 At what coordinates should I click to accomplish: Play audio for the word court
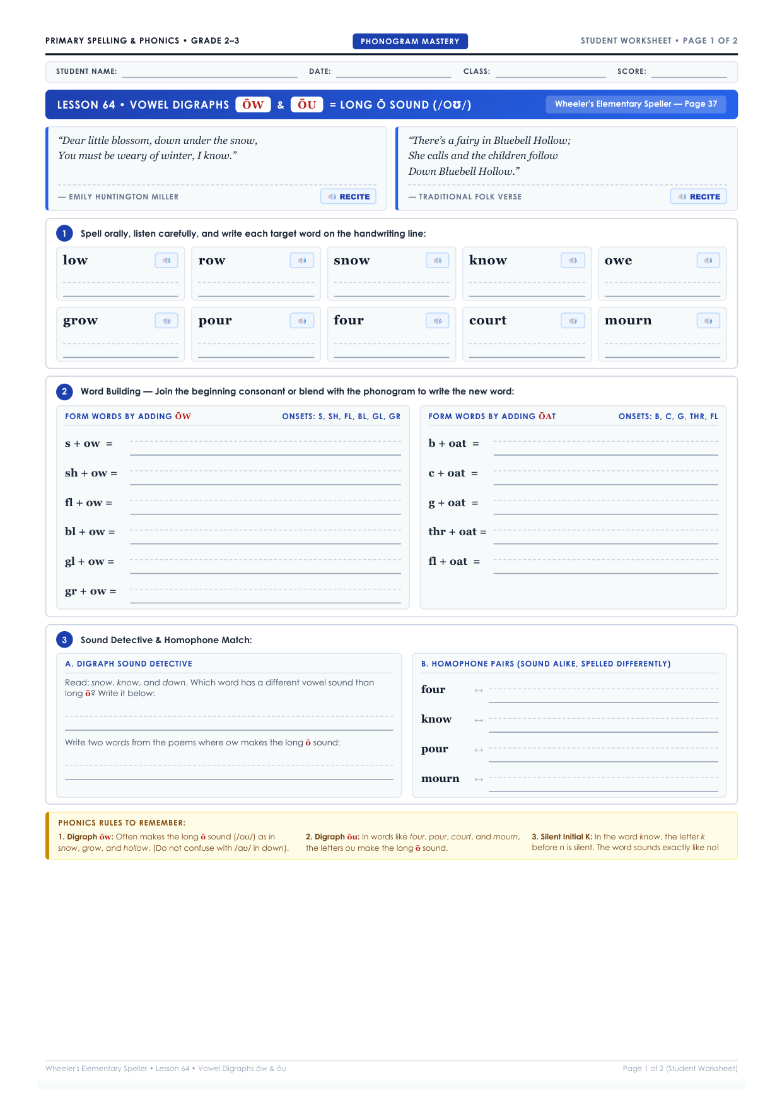point(573,321)
